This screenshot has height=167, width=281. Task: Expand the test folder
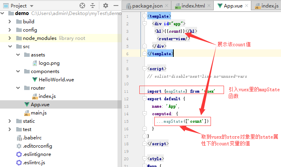(x=10, y=129)
